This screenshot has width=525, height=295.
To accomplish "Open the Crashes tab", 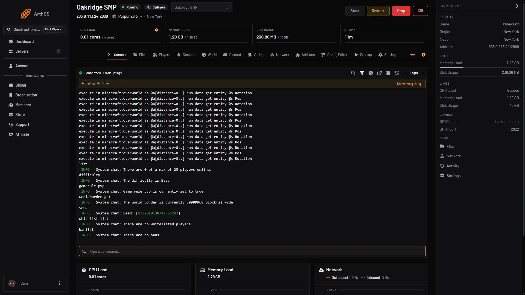I will coord(186,55).
